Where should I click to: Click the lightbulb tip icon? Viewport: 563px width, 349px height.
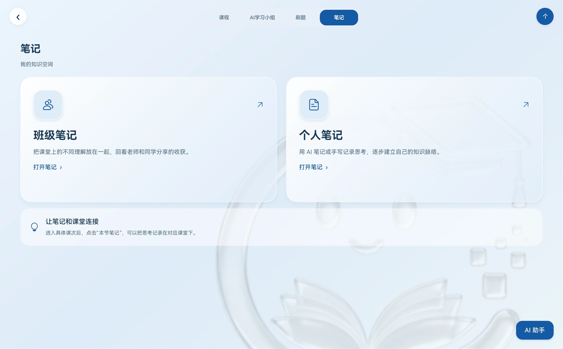click(34, 227)
